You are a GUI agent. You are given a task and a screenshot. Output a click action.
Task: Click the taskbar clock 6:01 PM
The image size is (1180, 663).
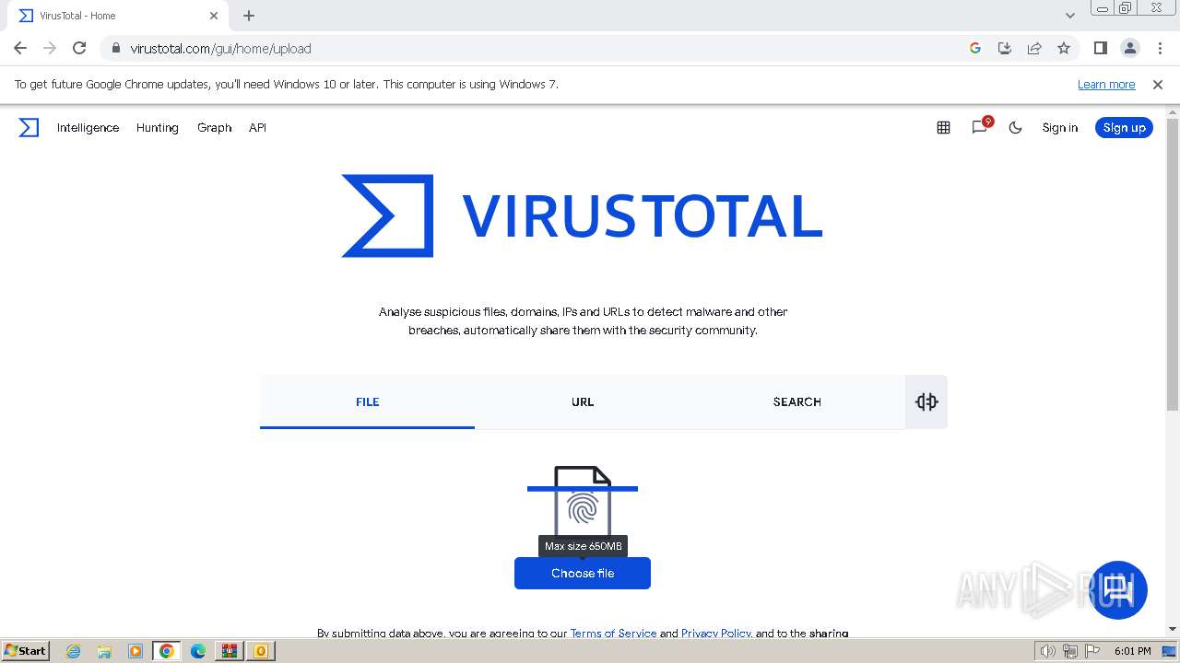[1133, 651]
